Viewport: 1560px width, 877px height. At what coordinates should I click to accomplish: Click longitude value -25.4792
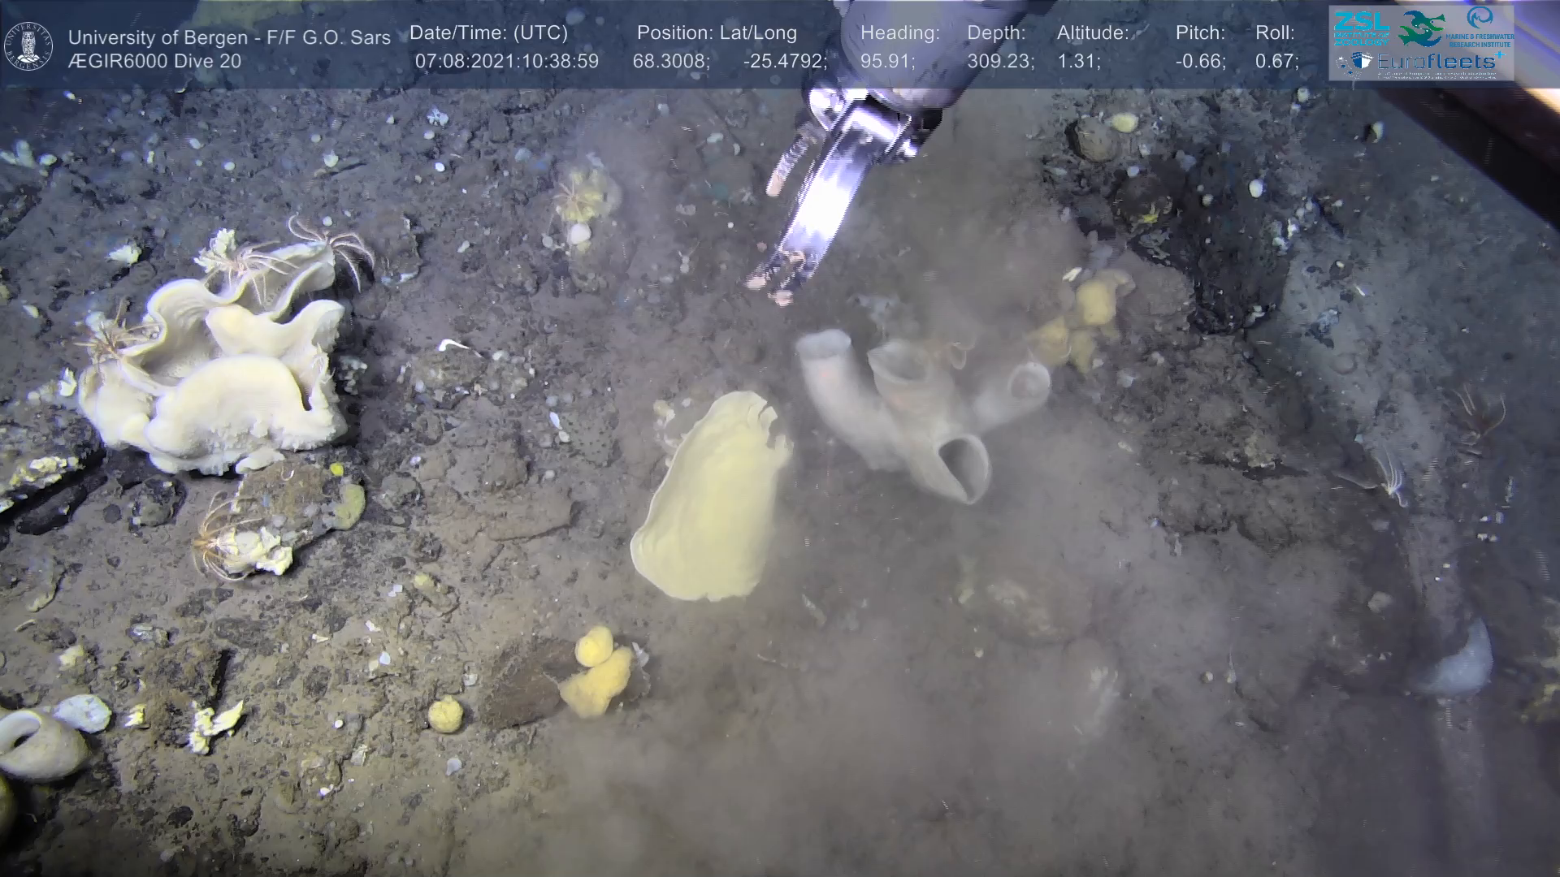coord(785,62)
